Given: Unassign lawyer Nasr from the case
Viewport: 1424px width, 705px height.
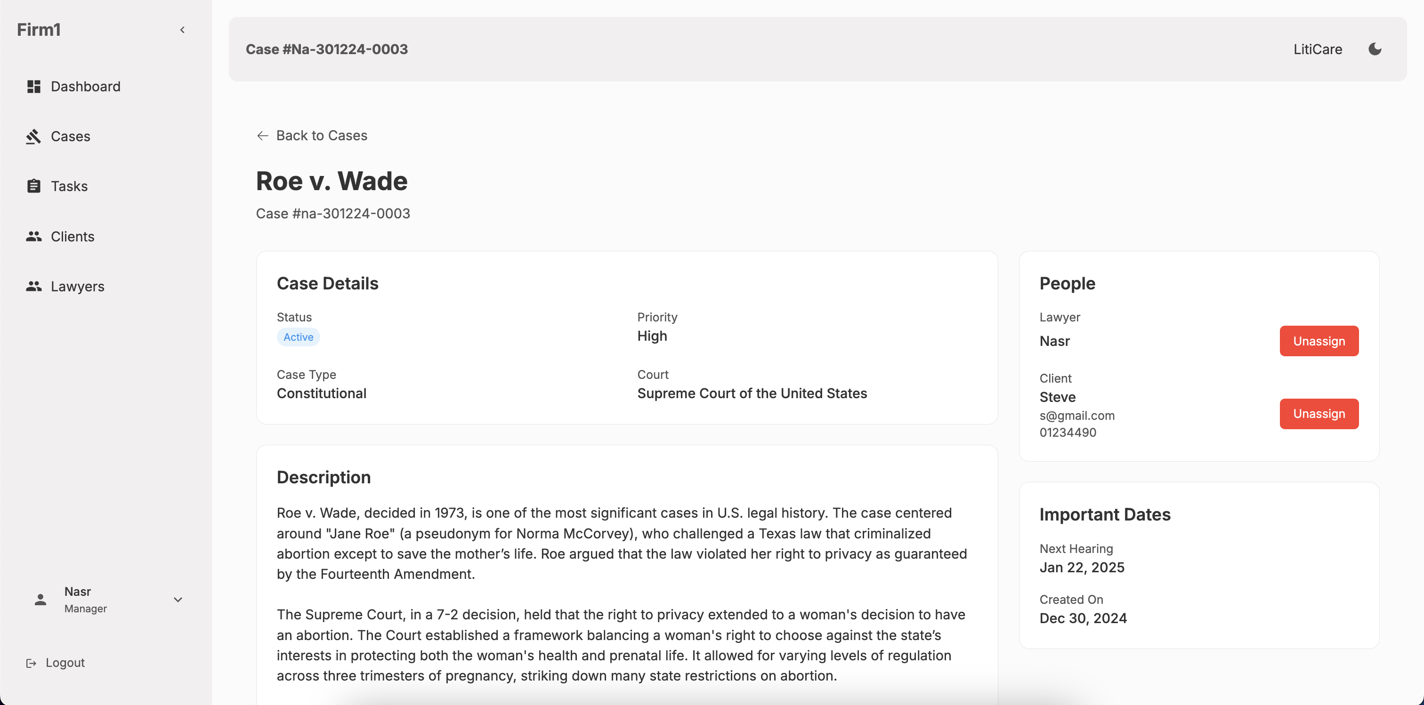Looking at the screenshot, I should (1319, 341).
